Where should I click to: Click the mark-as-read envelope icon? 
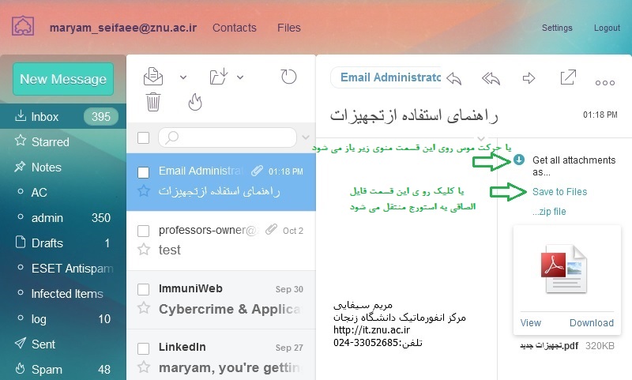tap(153, 77)
